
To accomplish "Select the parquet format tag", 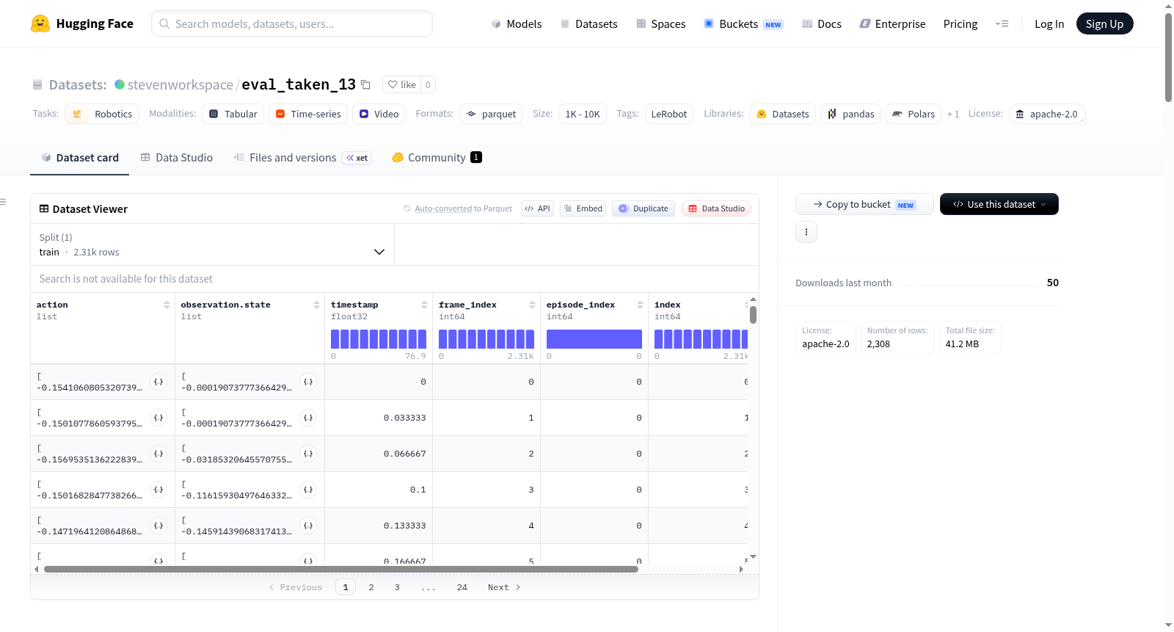I will click(x=491, y=114).
